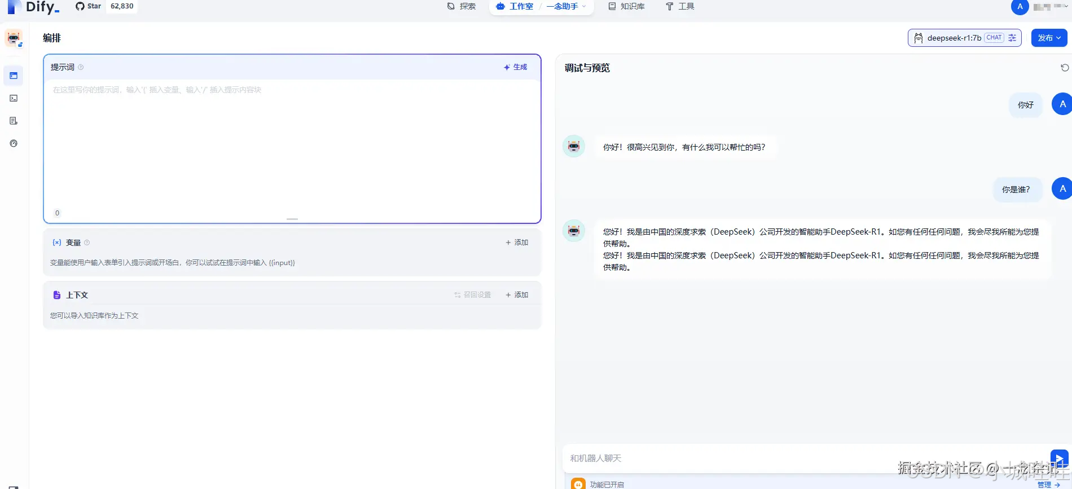Open the 工具 tab
This screenshot has width=1072, height=489.
click(680, 6)
